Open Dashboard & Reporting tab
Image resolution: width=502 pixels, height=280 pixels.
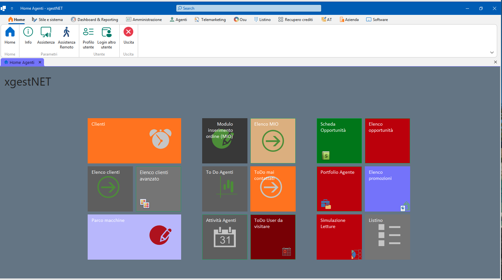pos(94,20)
